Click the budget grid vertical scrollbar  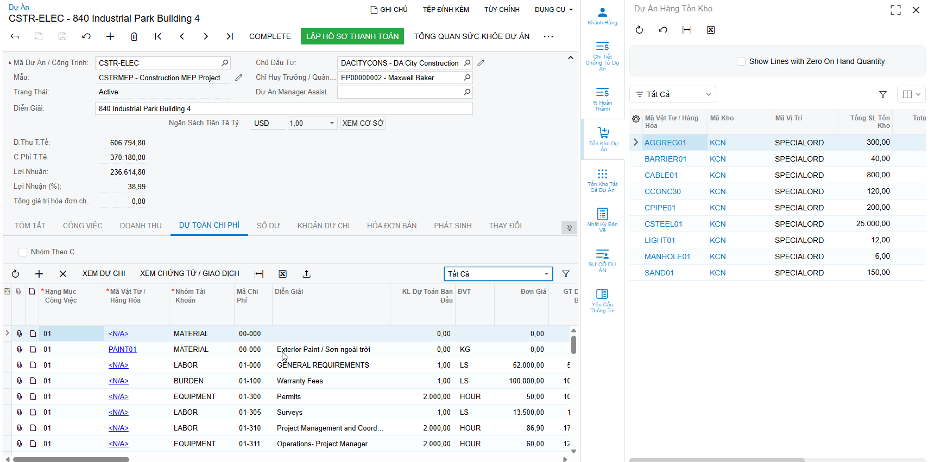tap(573, 345)
